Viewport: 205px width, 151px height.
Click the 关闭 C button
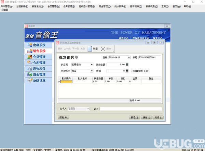pos(158,118)
